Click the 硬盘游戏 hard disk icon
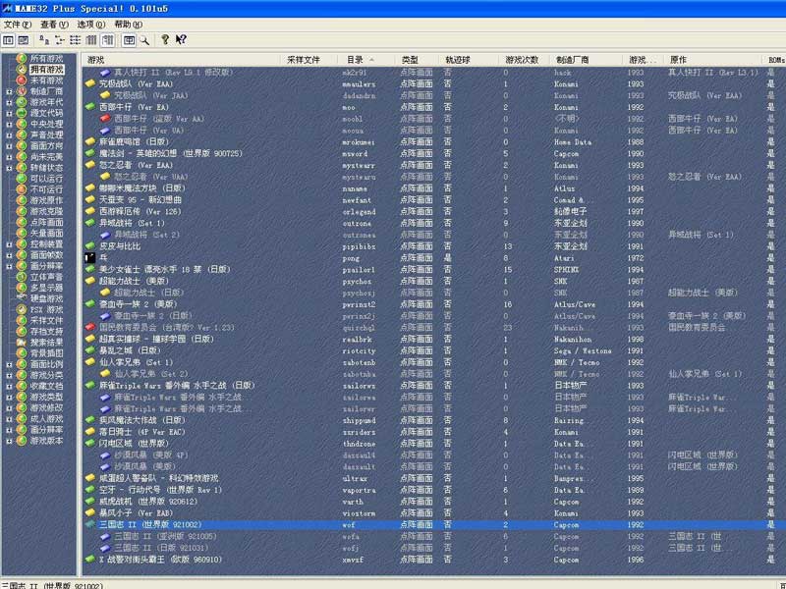 point(22,298)
